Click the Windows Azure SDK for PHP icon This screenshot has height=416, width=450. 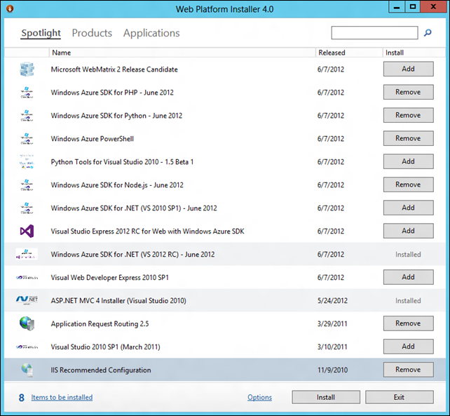27,93
